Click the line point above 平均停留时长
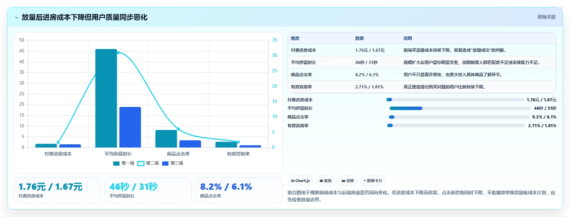The height and width of the screenshot is (217, 570). click(118, 53)
